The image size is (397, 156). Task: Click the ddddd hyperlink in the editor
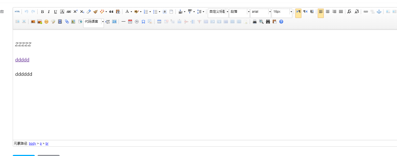[x=22, y=60]
